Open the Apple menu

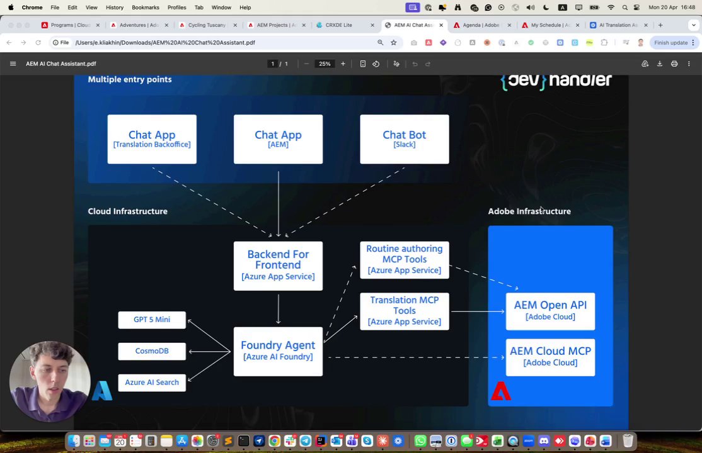(11, 7)
